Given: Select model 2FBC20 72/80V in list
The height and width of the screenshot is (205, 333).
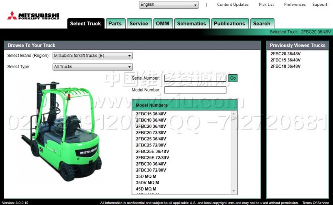Looking at the screenshot, I should (151, 132).
